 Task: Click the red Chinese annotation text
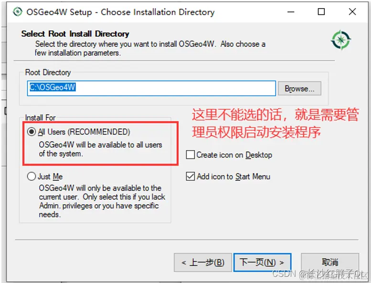pos(275,123)
